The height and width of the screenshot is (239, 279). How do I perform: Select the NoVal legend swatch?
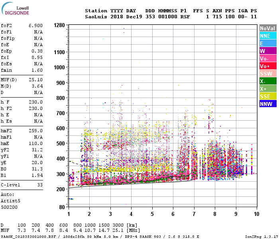[x=268, y=28]
